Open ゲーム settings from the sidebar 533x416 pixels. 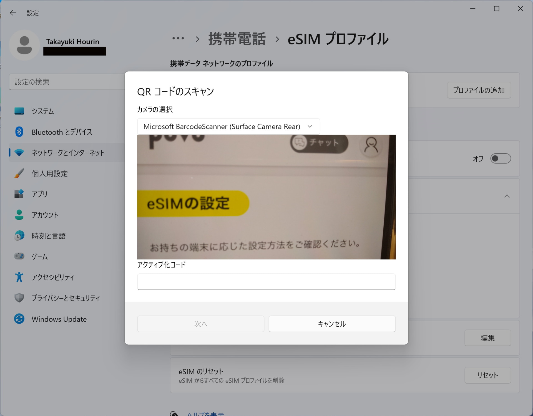pos(39,256)
